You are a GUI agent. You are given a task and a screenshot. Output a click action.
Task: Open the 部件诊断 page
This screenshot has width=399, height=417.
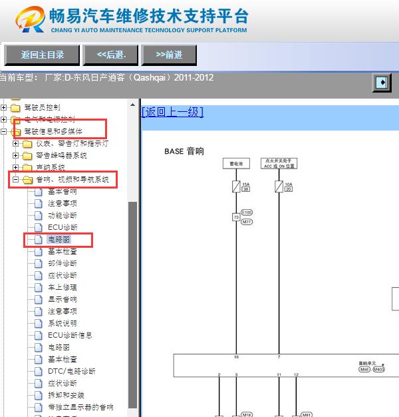[x=63, y=263]
